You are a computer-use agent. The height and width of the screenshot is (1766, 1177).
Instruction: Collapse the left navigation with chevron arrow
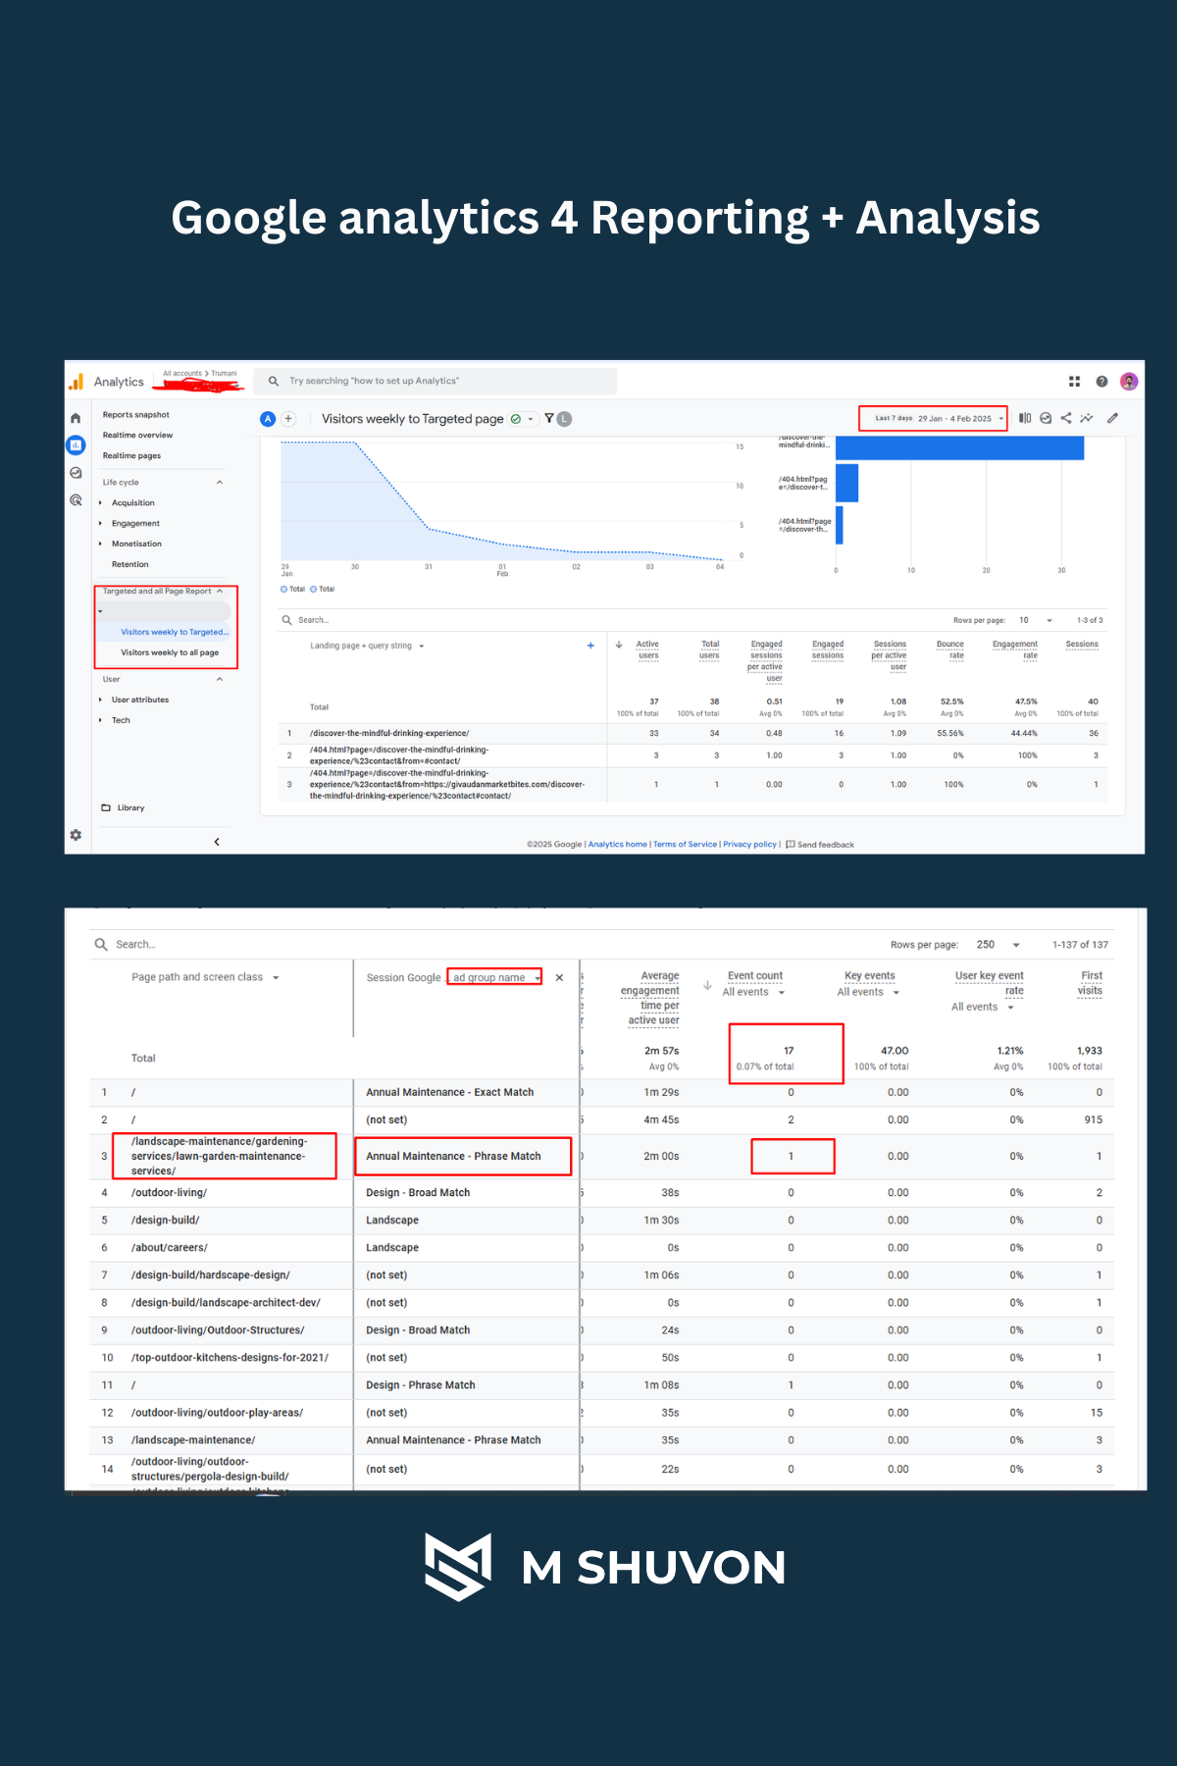(217, 842)
